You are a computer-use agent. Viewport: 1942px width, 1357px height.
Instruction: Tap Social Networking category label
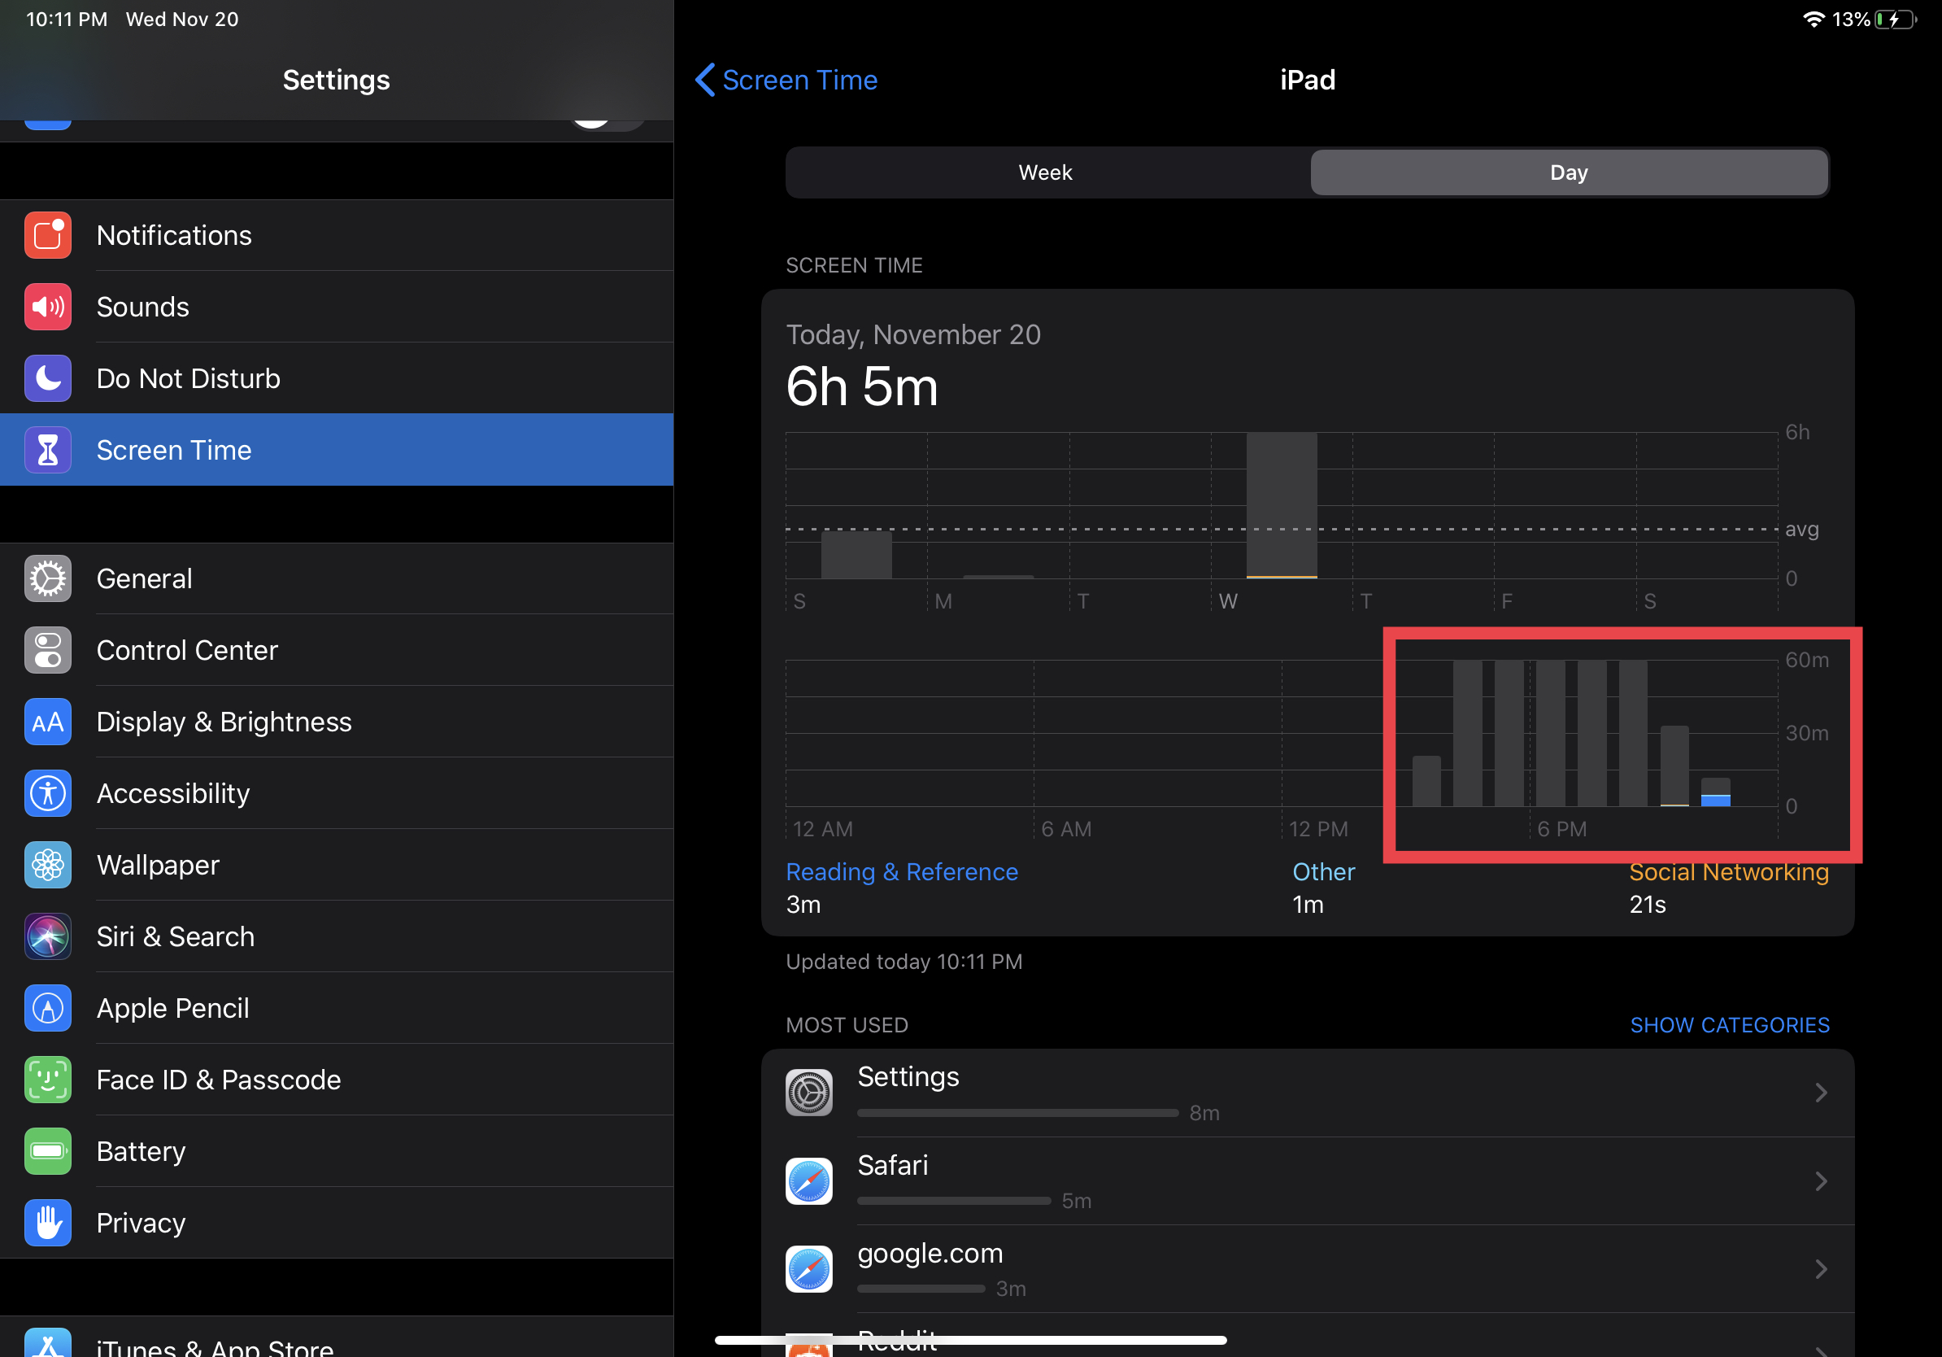click(x=1729, y=873)
